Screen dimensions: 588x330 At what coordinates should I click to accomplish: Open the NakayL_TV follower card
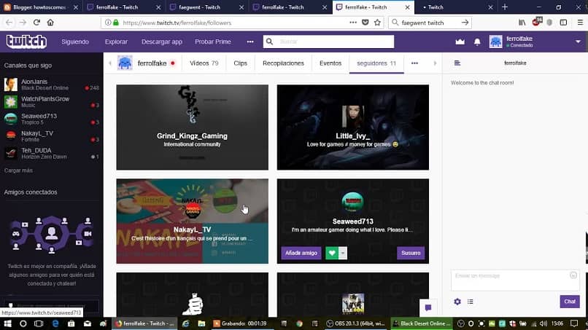pyautogui.click(x=193, y=221)
